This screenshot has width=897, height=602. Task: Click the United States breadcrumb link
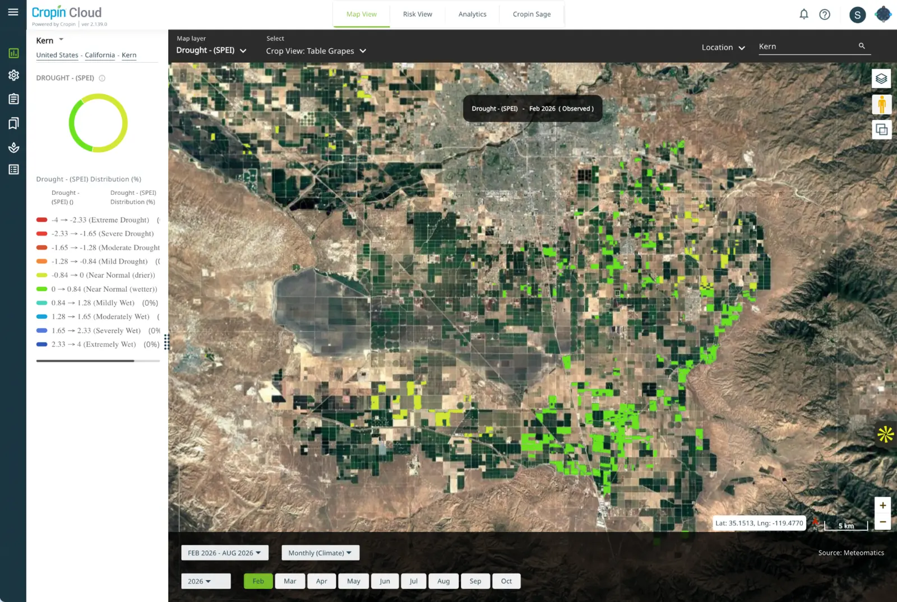[57, 55]
